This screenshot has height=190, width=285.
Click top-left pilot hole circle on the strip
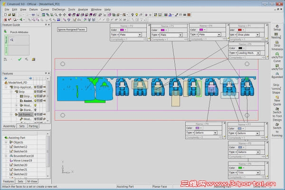(63, 64)
